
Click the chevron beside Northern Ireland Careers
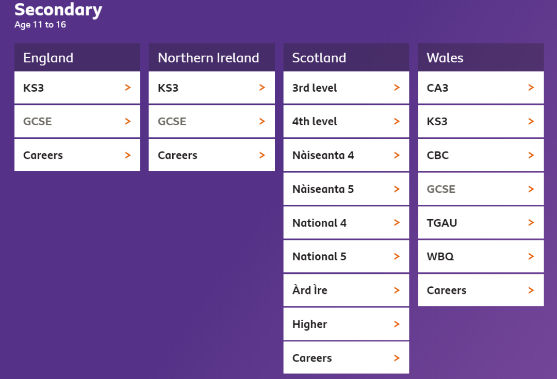[262, 155]
